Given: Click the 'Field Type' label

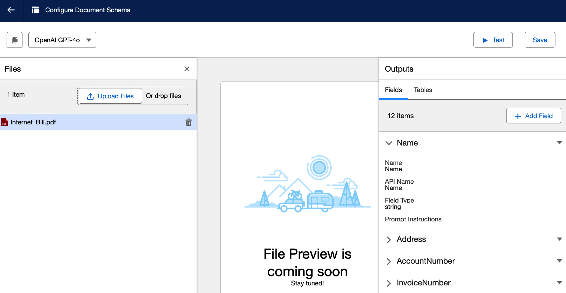Looking at the screenshot, I should 399,200.
